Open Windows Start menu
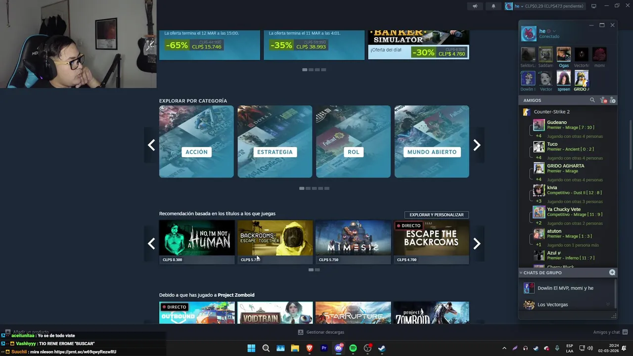Screen dimensions: 633x356 [x=251, y=348]
